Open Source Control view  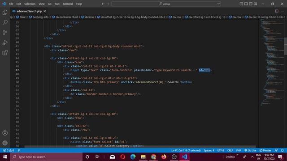tap(5, 33)
